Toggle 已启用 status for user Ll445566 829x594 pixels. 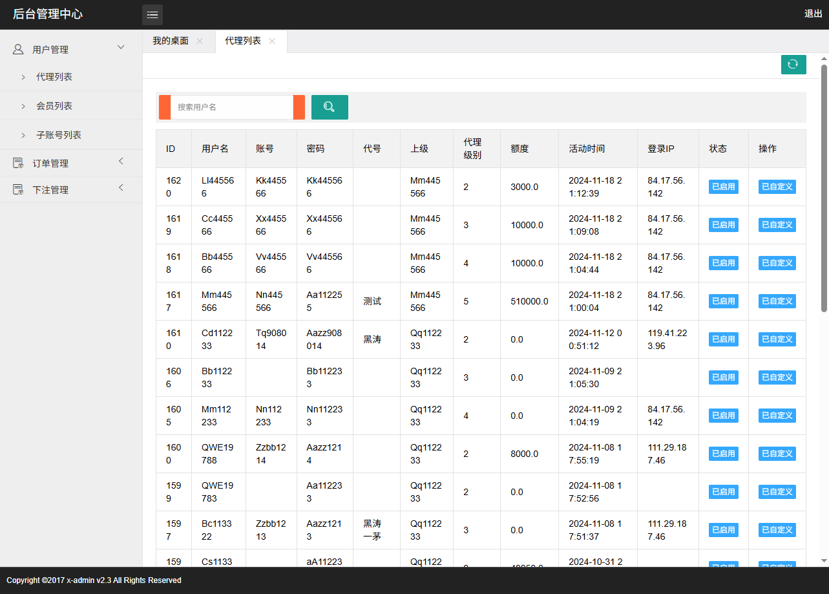tap(723, 186)
